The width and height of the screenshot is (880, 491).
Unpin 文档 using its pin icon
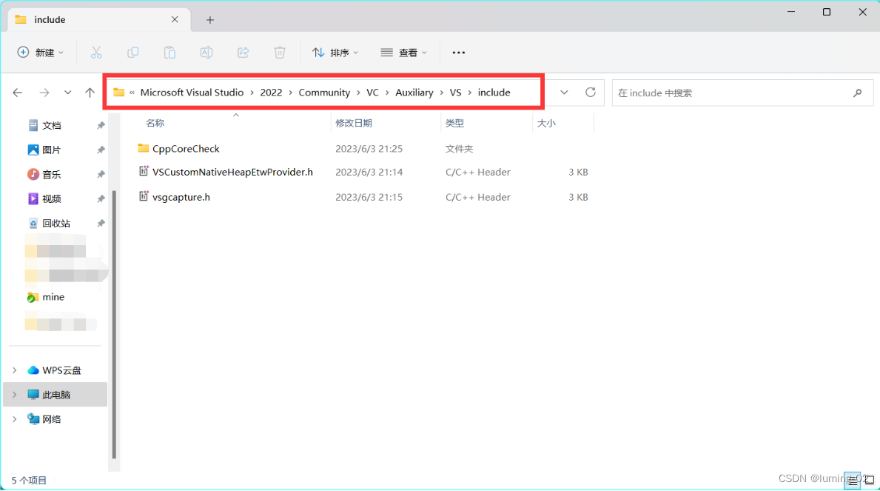[101, 125]
